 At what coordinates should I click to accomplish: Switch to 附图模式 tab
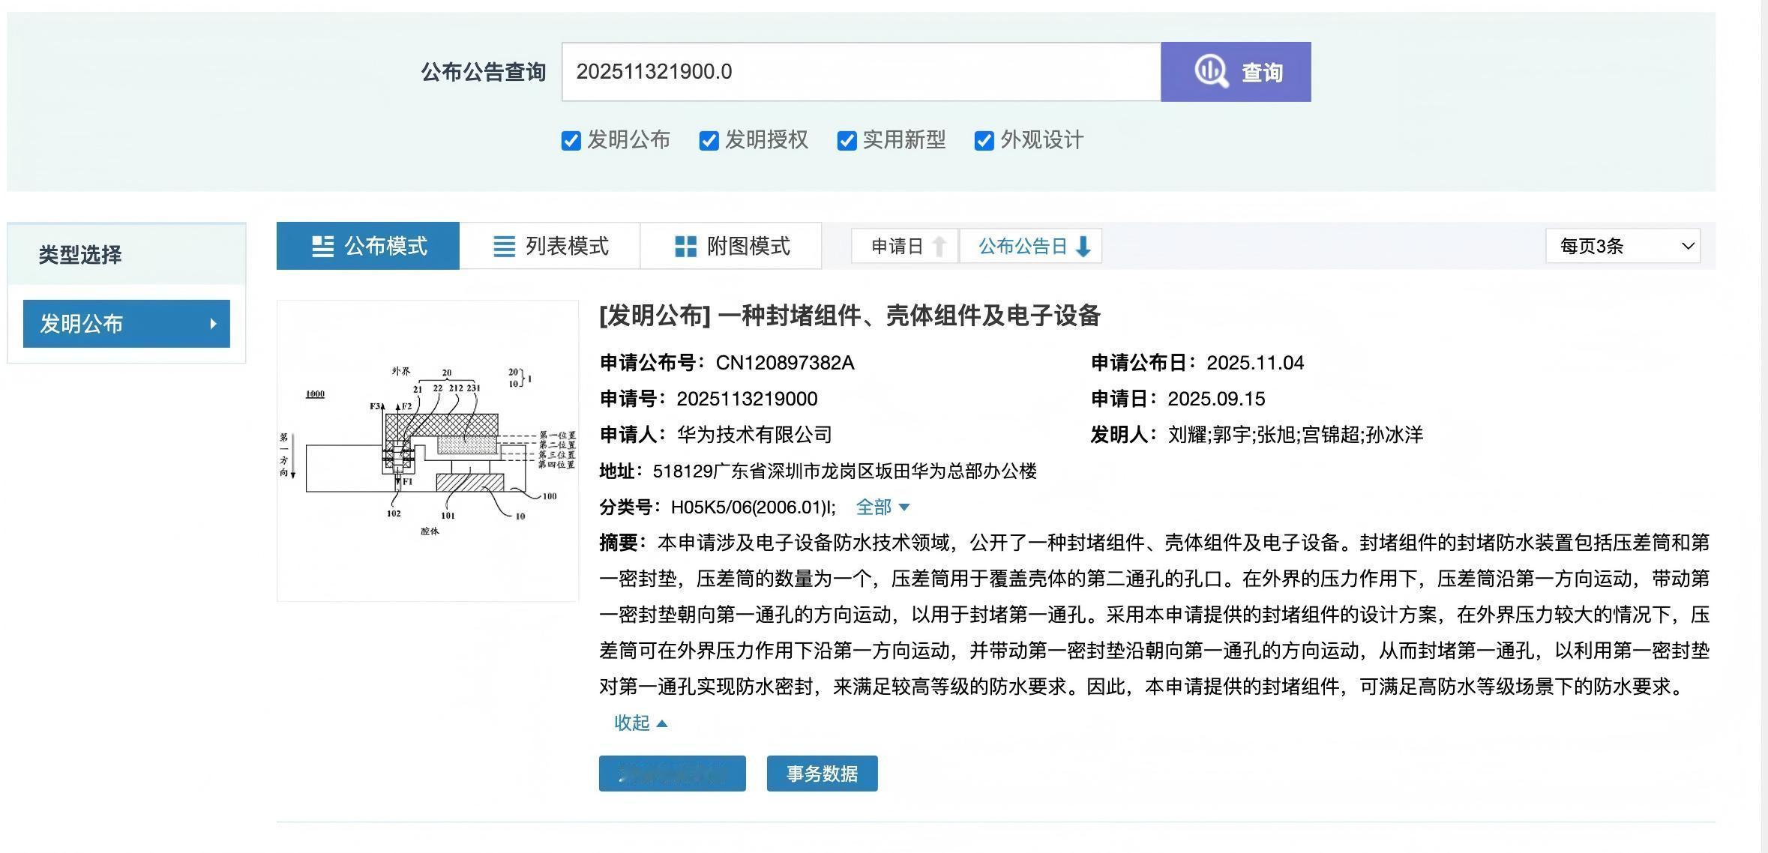[732, 246]
